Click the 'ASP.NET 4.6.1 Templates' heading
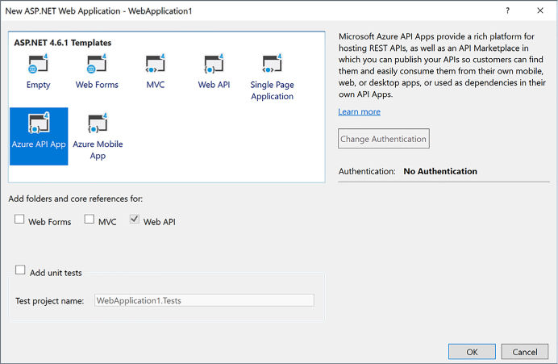558x364 pixels. (x=63, y=43)
